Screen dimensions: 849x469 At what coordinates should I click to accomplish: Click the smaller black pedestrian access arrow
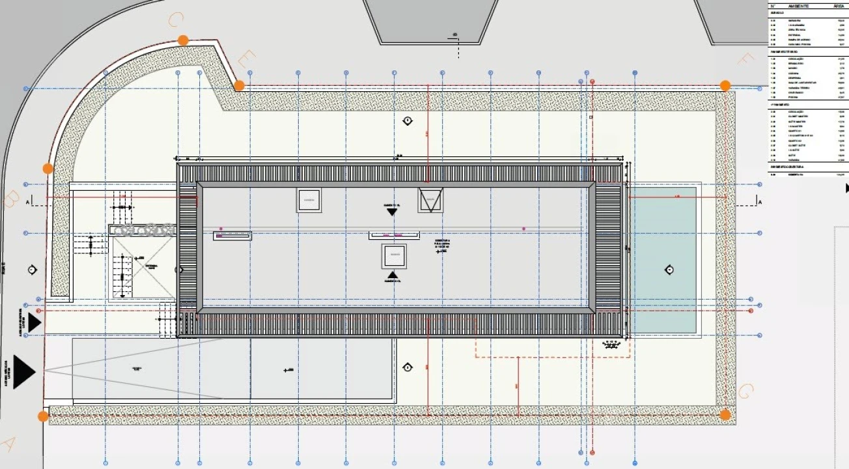tap(34, 322)
